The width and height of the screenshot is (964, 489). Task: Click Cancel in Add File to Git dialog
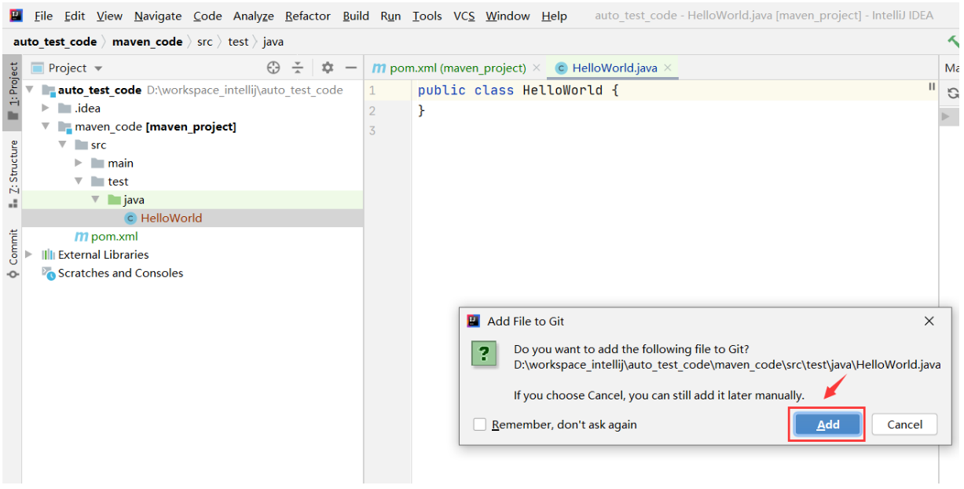pos(904,425)
